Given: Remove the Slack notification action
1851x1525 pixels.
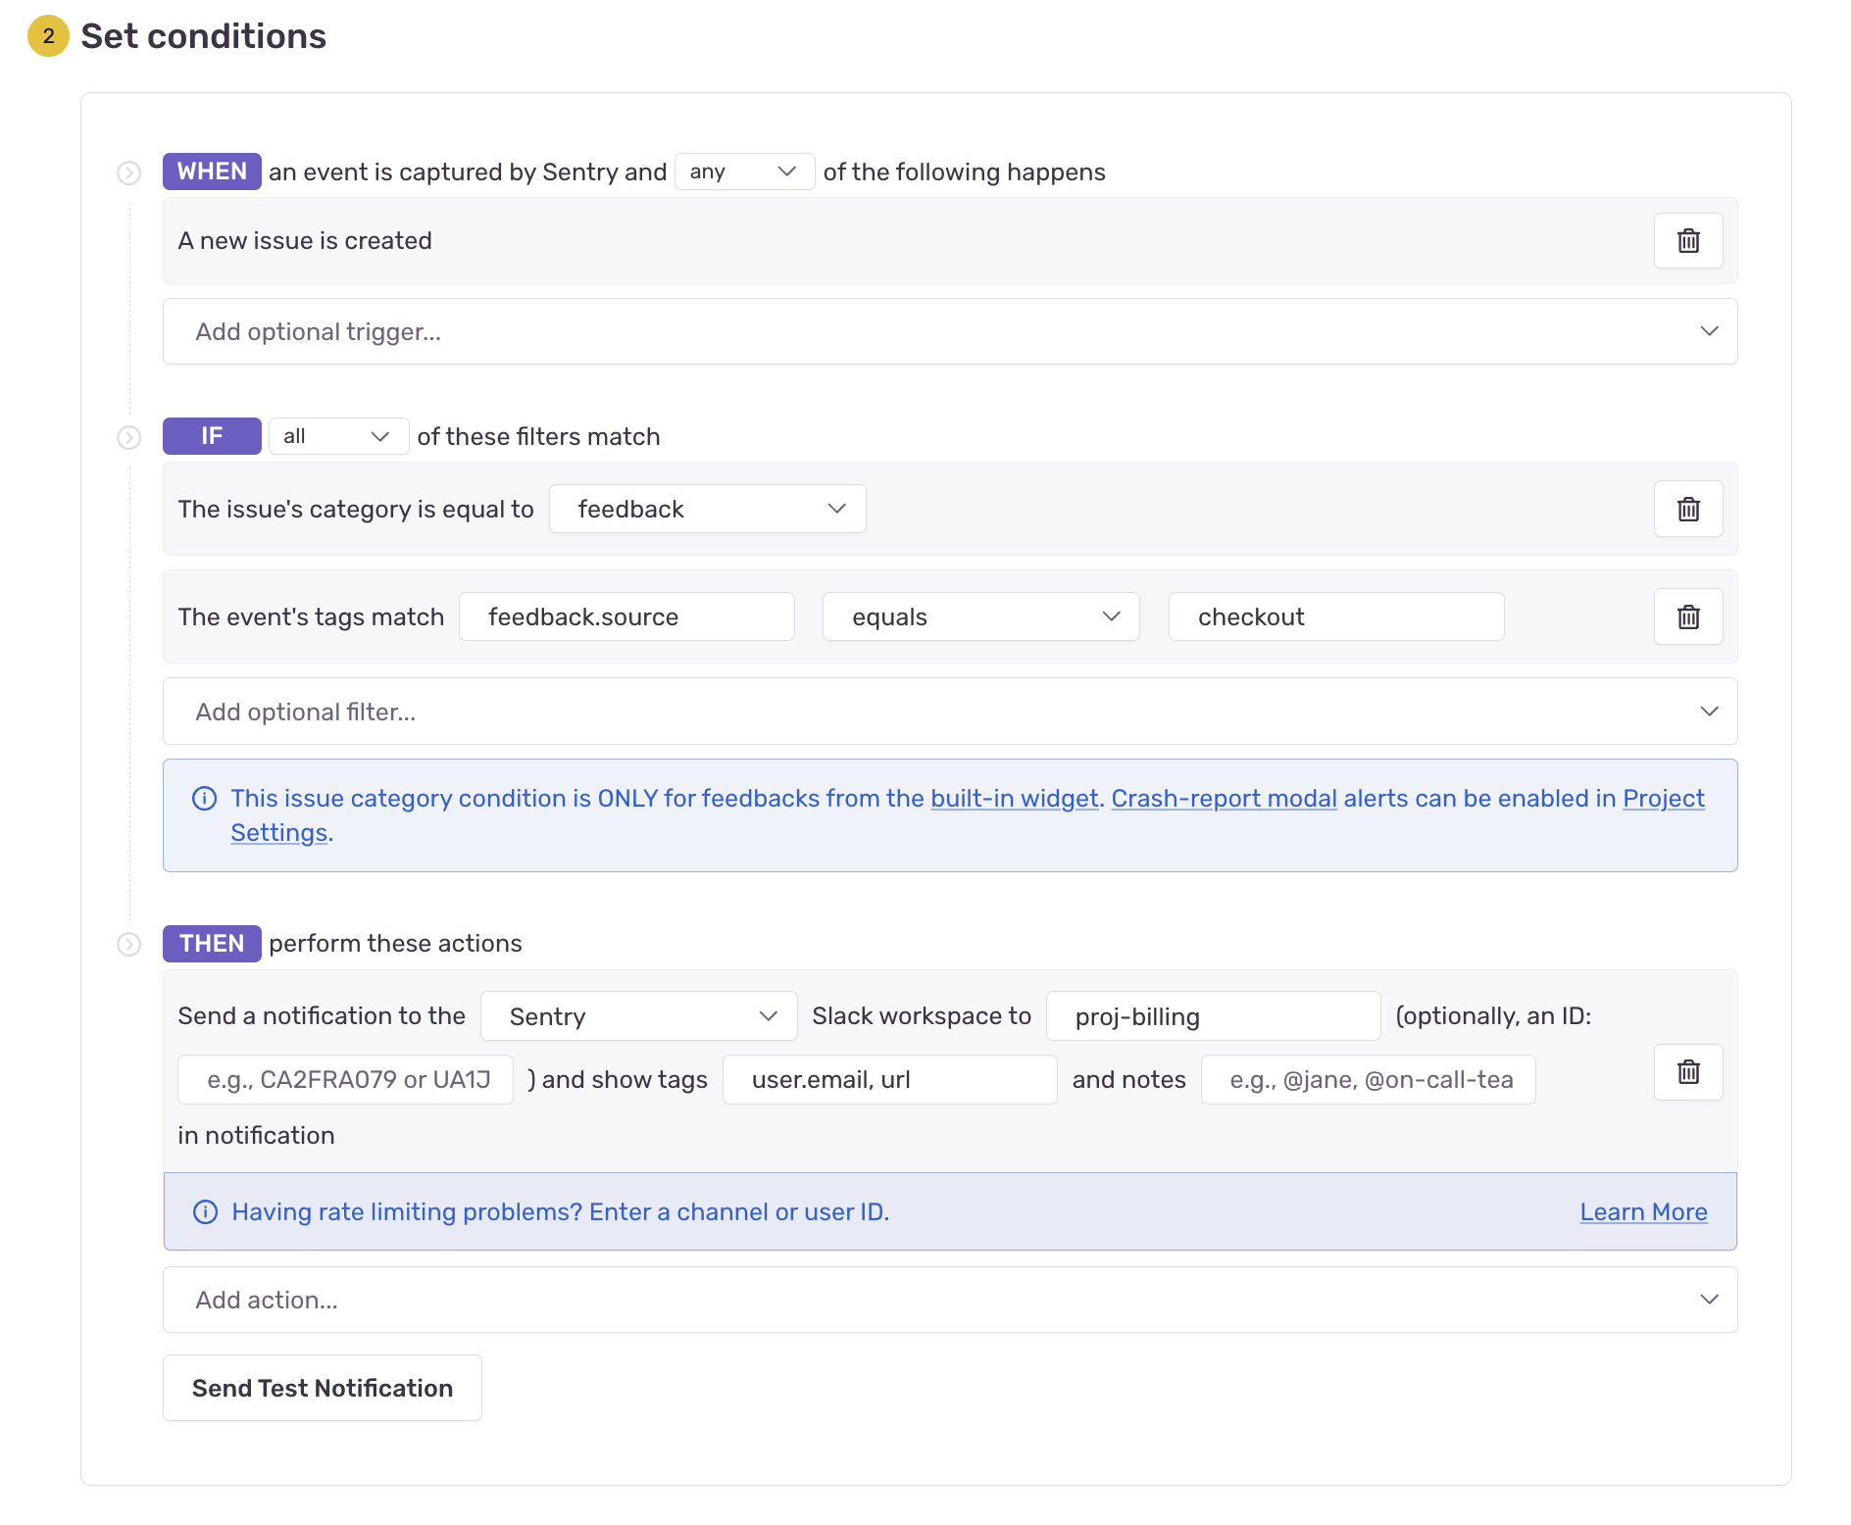Looking at the screenshot, I should (1688, 1071).
